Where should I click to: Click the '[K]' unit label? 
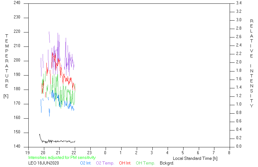pos(6,96)
